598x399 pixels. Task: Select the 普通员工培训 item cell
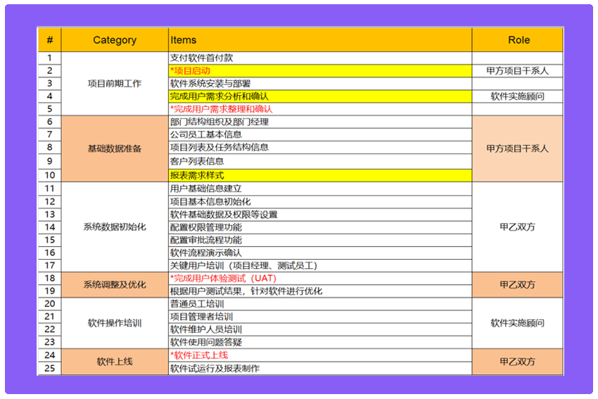pos(319,304)
